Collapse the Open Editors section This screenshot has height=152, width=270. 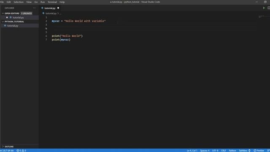tap(3, 13)
